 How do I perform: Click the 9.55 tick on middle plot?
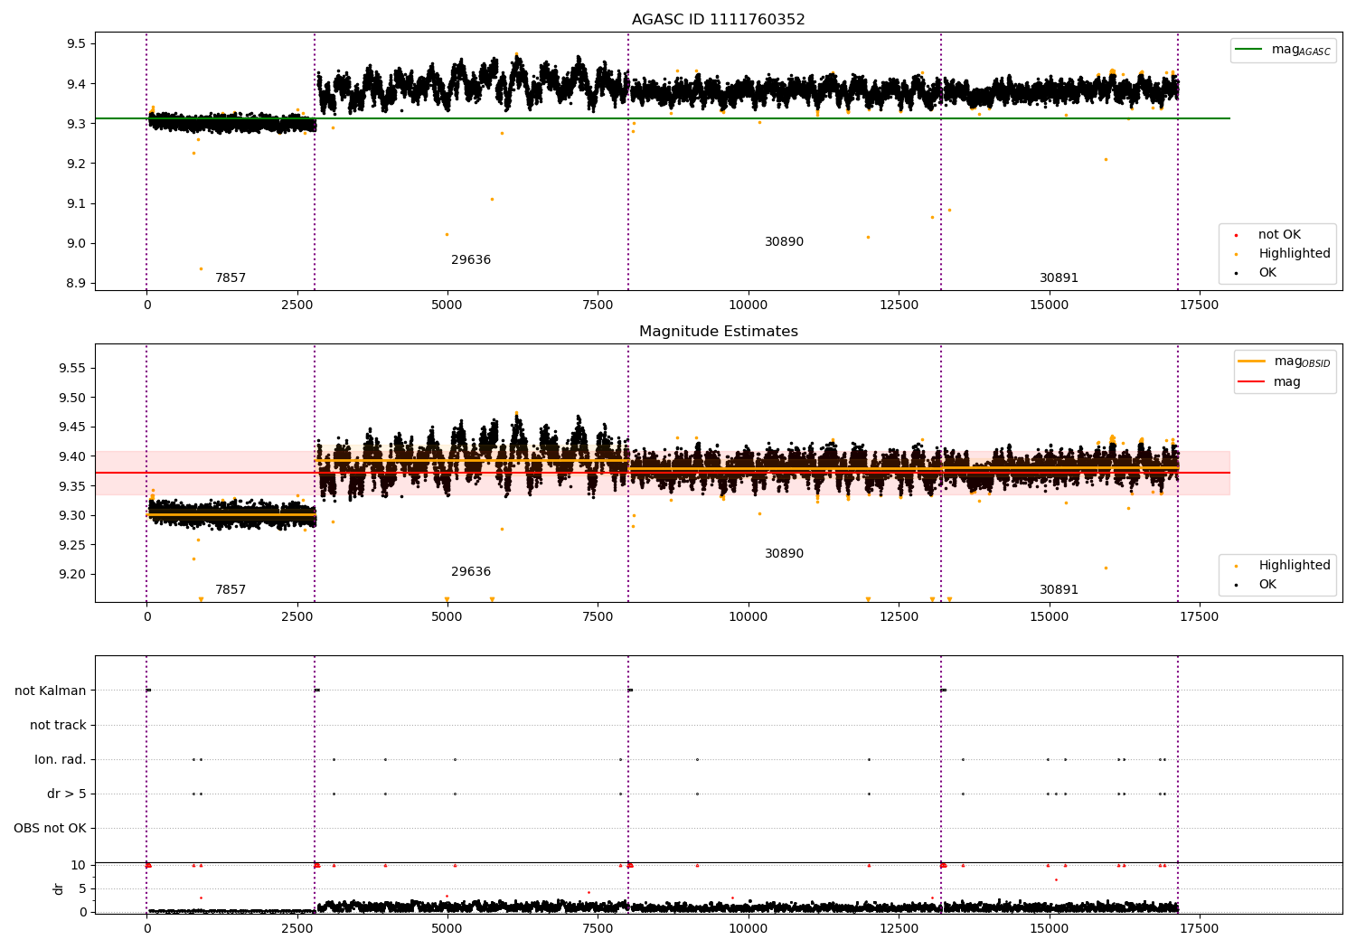click(x=73, y=369)
